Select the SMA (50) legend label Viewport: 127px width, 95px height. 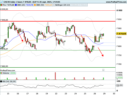40,5
